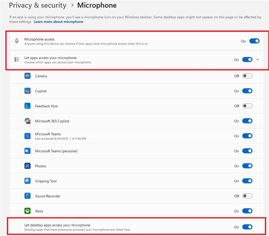Click the Microsoft 365 Copilot icon
269x236 pixels.
28,121
